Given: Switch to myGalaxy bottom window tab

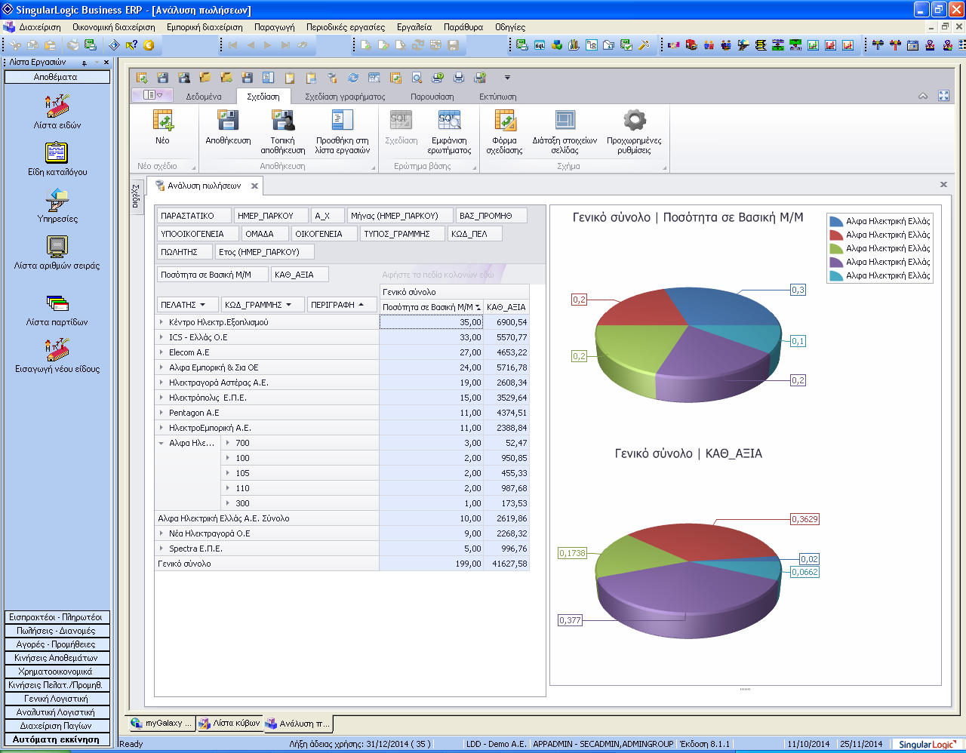Looking at the screenshot, I should (161, 723).
